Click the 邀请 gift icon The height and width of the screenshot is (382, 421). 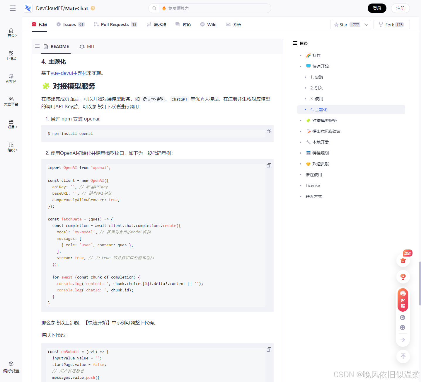(x=403, y=260)
